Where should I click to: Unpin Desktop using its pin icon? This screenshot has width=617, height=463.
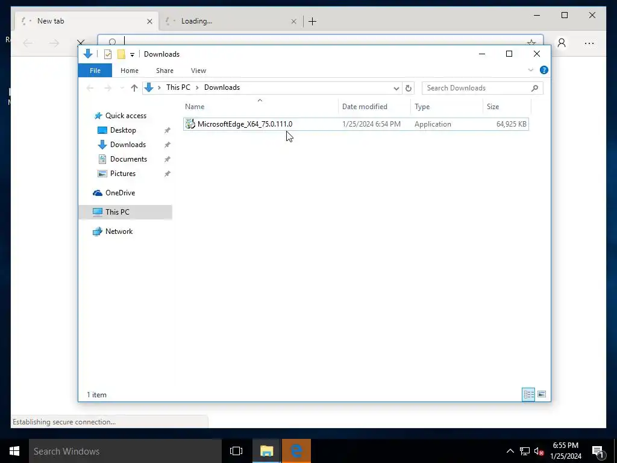(x=168, y=130)
